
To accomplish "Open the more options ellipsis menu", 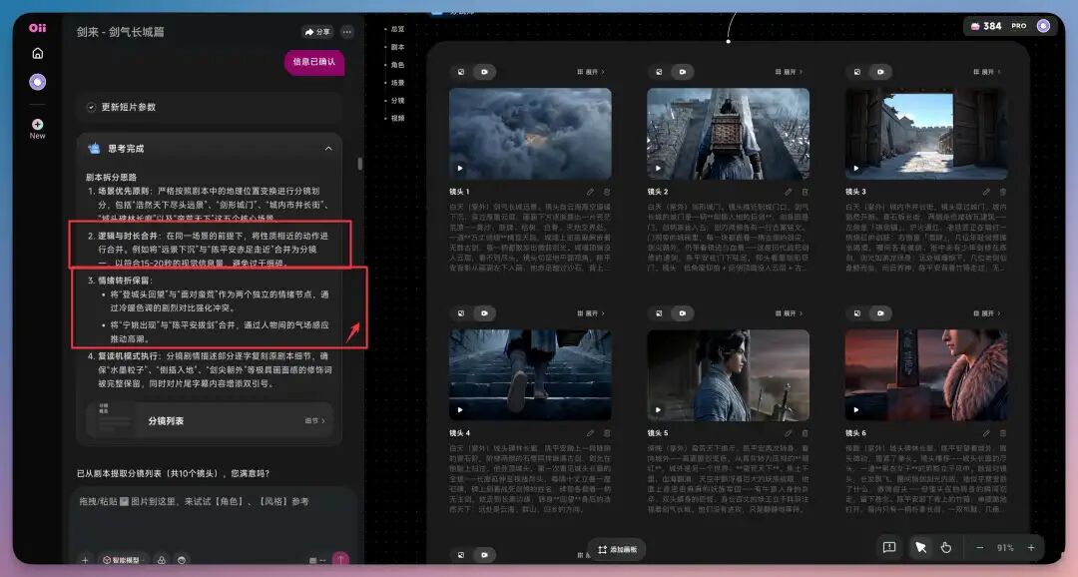I will pyautogui.click(x=347, y=32).
